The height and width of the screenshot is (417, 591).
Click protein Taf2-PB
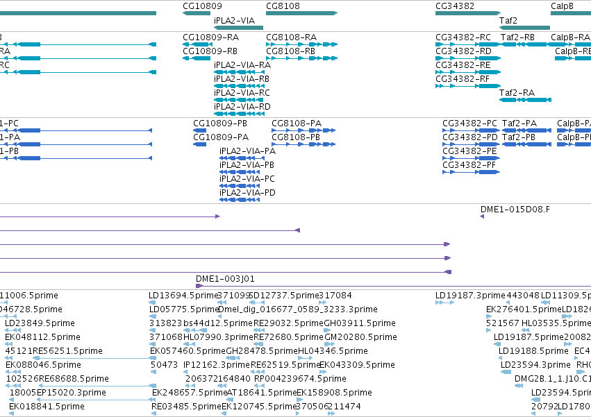pyautogui.click(x=519, y=137)
